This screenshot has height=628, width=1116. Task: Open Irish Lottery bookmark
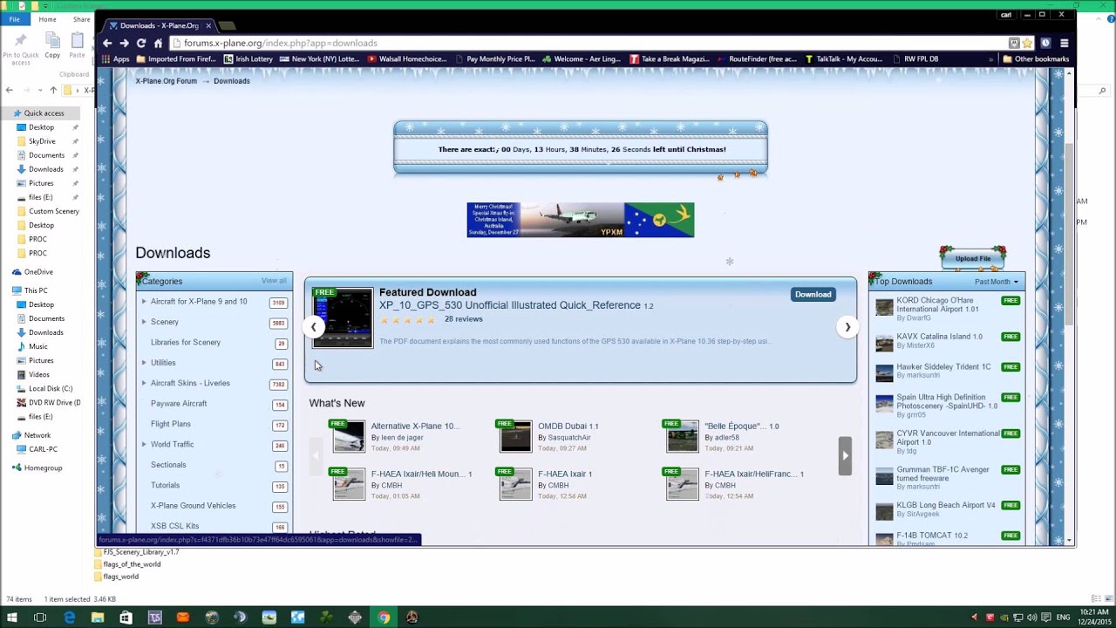(x=248, y=59)
